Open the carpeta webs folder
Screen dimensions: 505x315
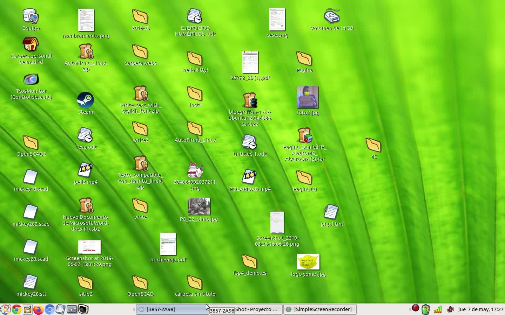[x=140, y=51]
